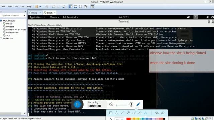The image size is (214, 120).
Task: Open the library search dropdown arrow
Action: (x=24, y=16)
